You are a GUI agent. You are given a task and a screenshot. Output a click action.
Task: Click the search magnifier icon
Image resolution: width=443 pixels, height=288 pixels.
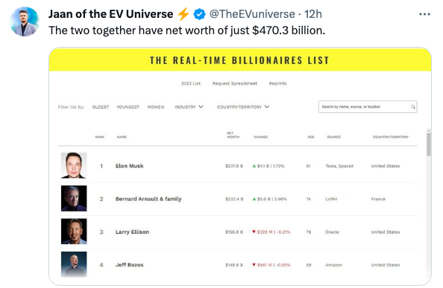pyautogui.click(x=413, y=107)
